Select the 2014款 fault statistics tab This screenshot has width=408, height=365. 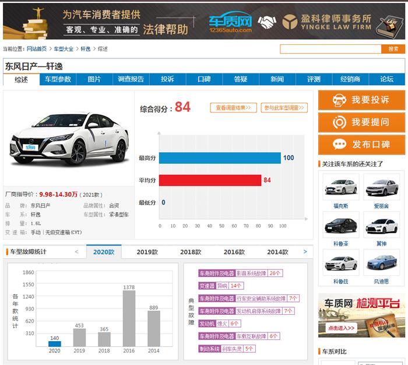(277, 252)
